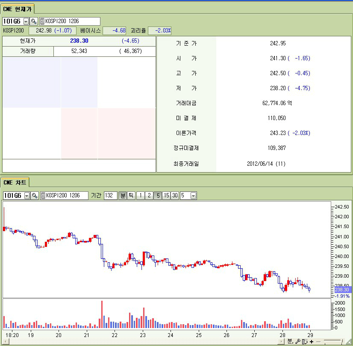This screenshot has width=353, height=346.
Task: Toggle the 틱 (tick) chart mode
Action: (x=131, y=196)
